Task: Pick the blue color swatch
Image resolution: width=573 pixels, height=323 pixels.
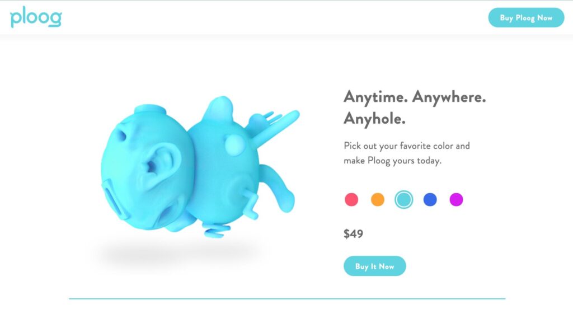Action: pyautogui.click(x=430, y=199)
